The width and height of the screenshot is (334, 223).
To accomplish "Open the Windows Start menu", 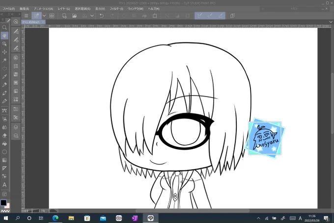I will (6, 218).
